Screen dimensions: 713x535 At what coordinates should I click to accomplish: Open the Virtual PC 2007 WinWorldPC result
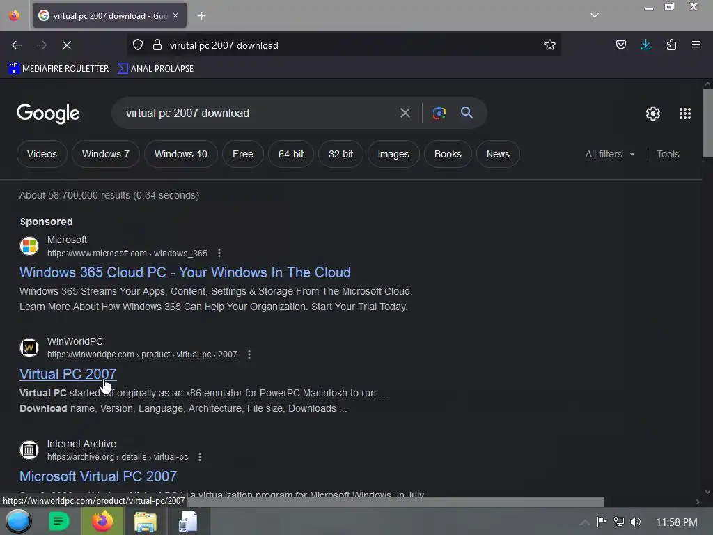(x=68, y=374)
